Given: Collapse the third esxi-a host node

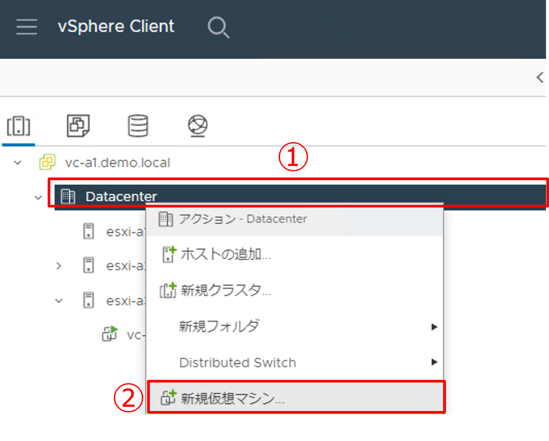Looking at the screenshot, I should tap(59, 301).
